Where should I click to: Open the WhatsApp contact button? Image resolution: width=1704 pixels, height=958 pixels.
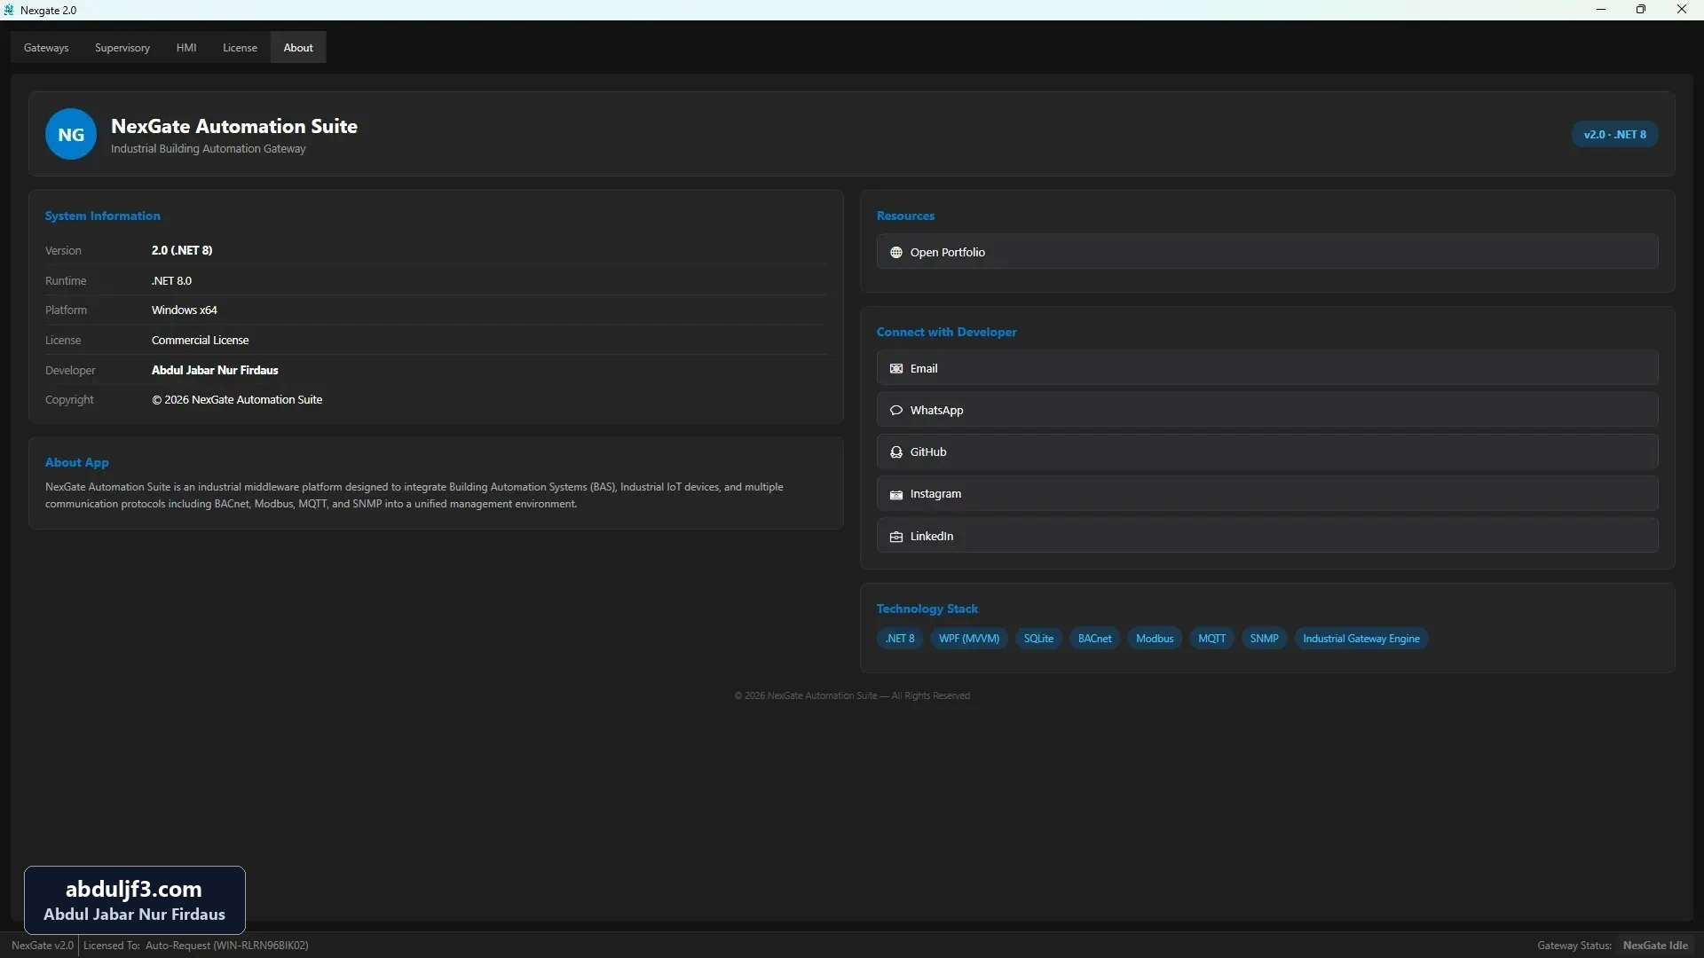(x=1267, y=410)
